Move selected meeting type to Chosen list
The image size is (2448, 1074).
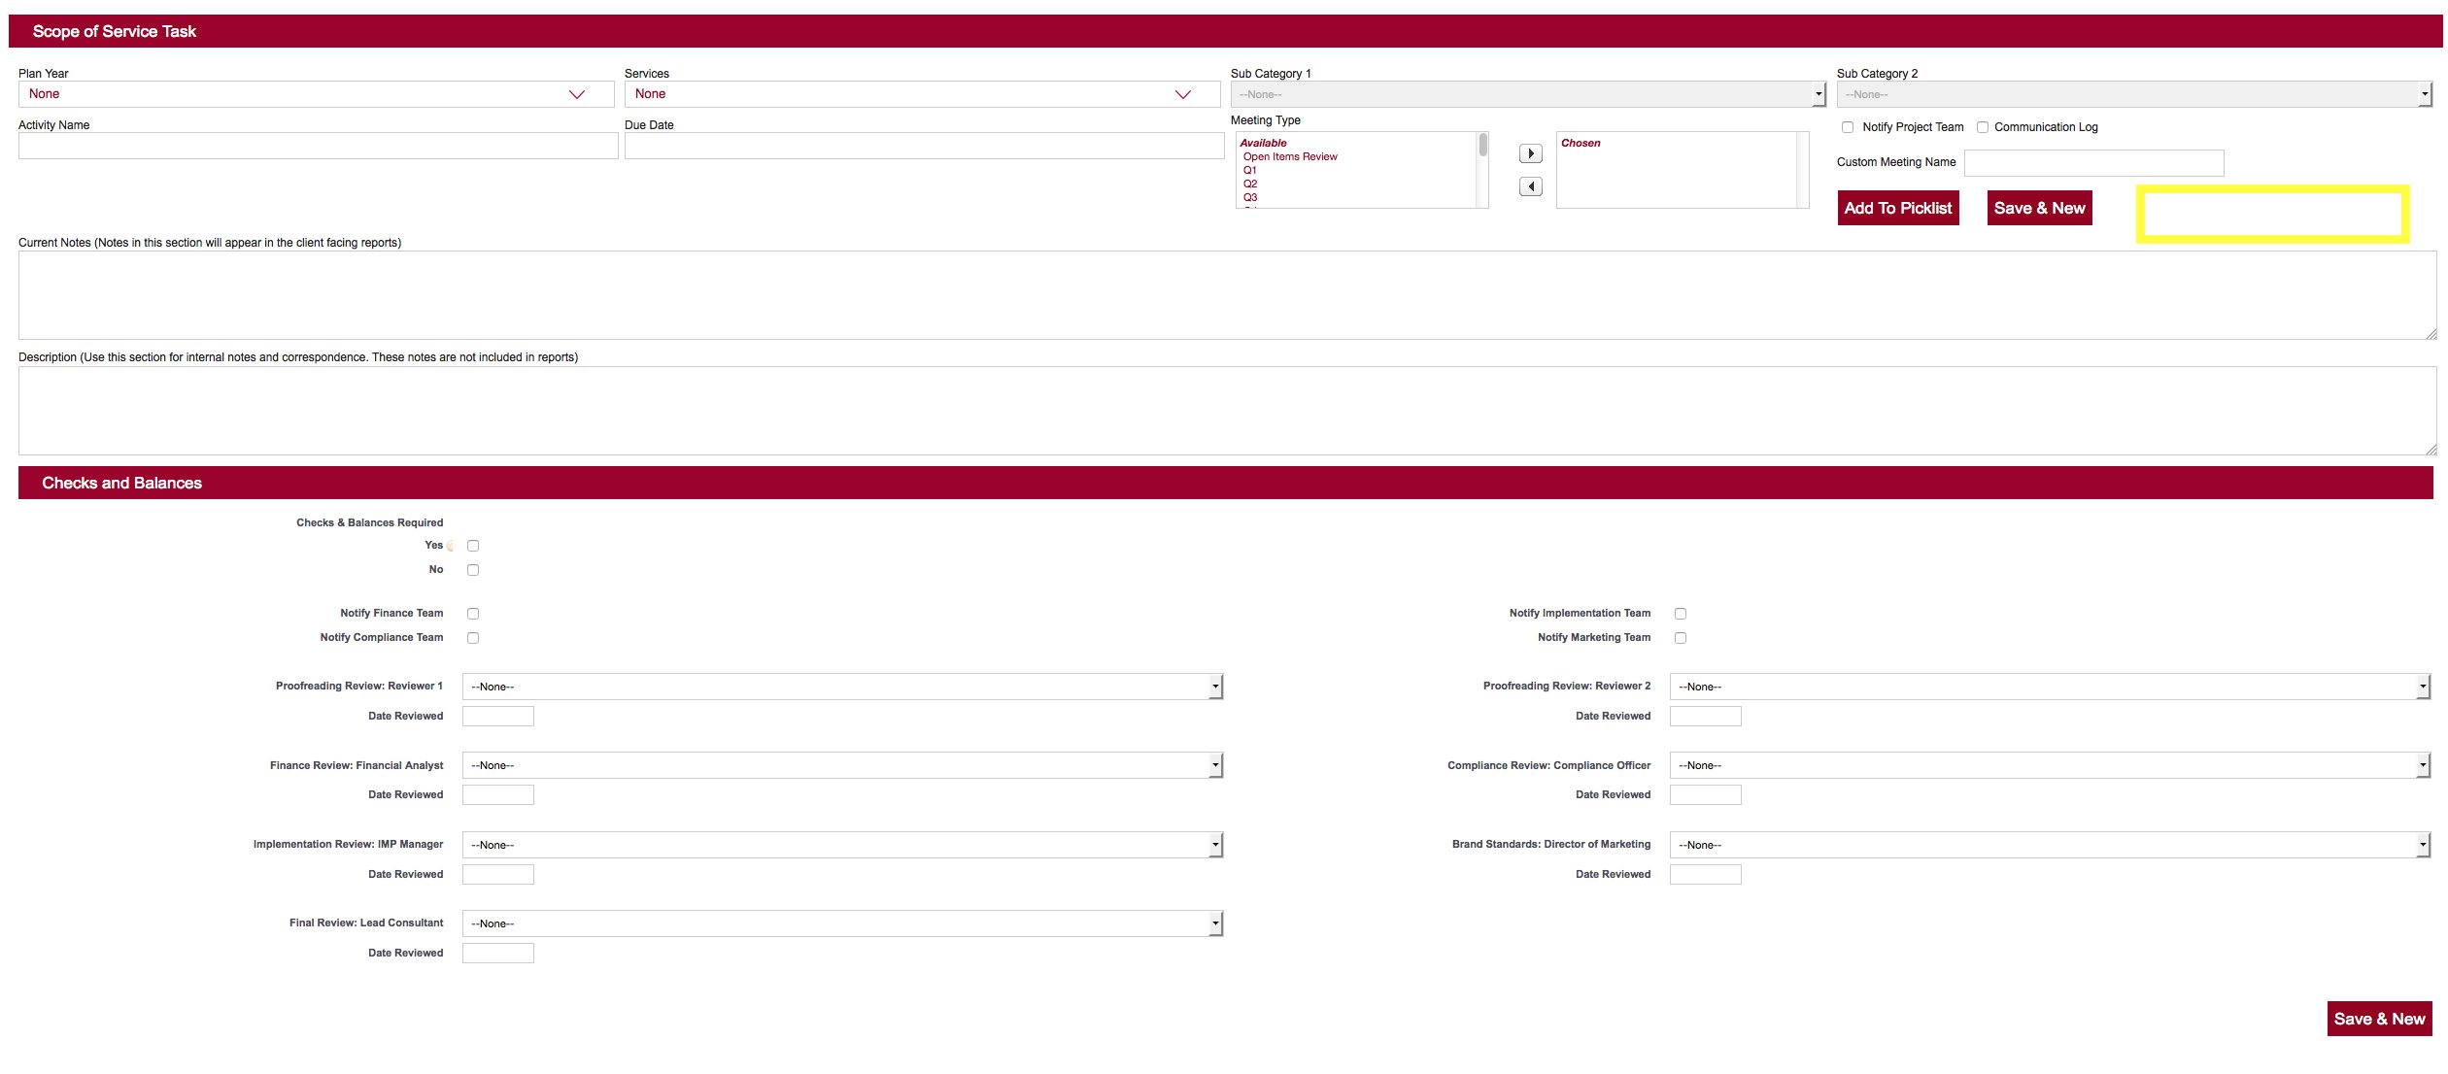click(x=1530, y=153)
